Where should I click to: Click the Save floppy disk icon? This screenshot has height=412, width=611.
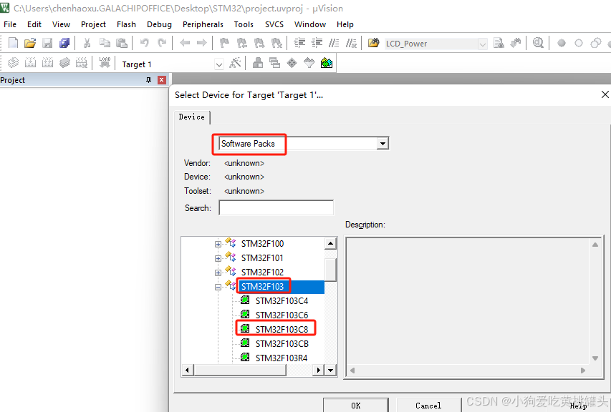(47, 43)
